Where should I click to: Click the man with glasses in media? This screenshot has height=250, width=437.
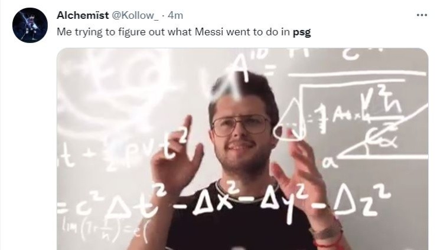(x=243, y=162)
